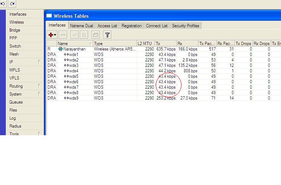Click the 135.2 kbps Rx value
This screenshot has height=185, width=281.
click(x=188, y=65)
